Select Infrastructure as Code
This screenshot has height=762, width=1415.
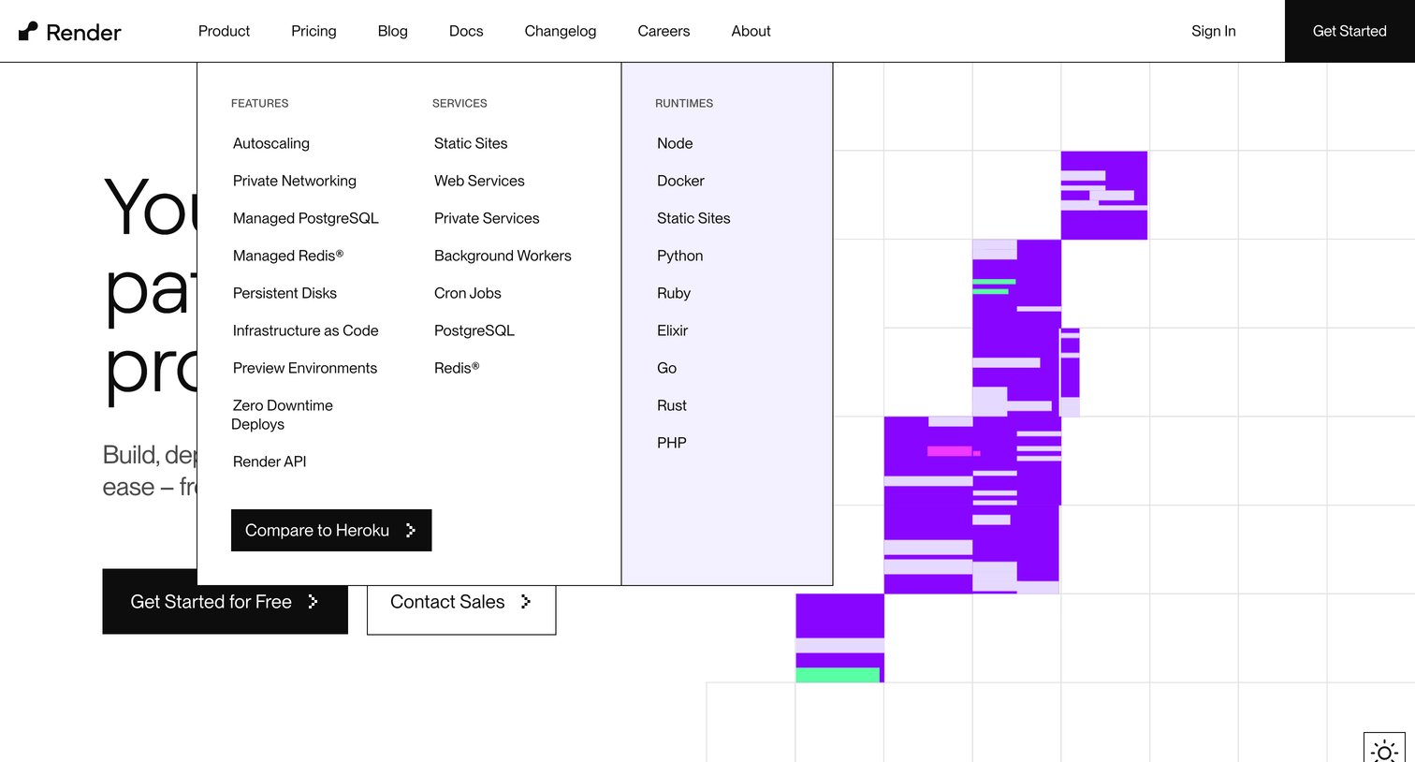(306, 330)
